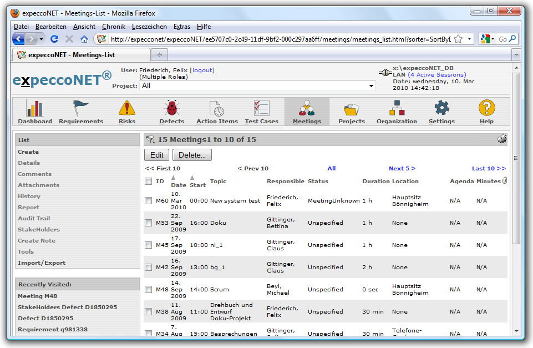The image size is (533, 348).
Task: Open the search engine dropdown in Firefox
Action: click(487, 39)
